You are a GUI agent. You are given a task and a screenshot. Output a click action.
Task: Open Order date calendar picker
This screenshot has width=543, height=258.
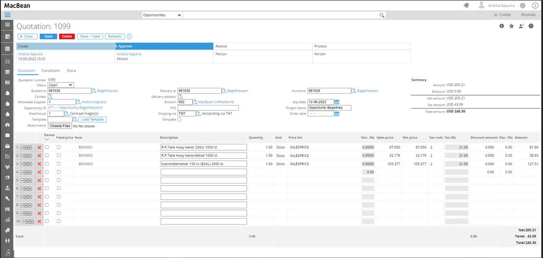337,114
